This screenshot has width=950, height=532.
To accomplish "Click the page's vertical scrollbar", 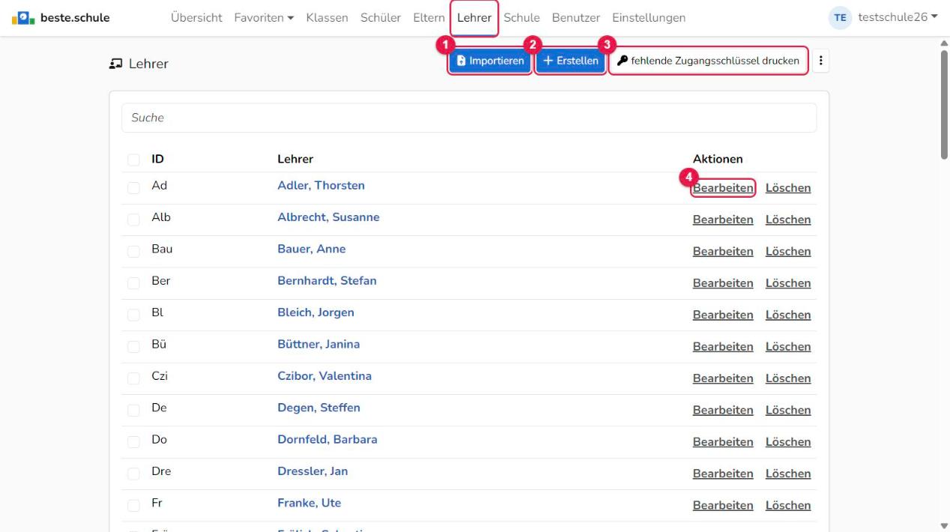I will [944, 105].
